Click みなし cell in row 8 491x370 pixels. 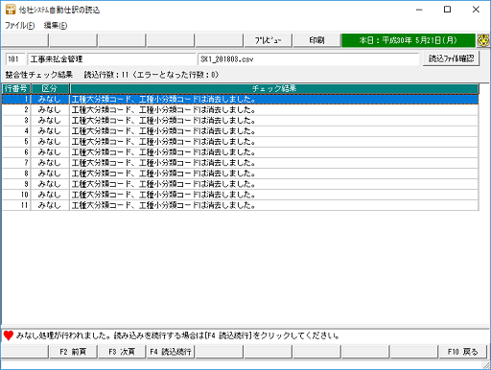pyautogui.click(x=50, y=173)
